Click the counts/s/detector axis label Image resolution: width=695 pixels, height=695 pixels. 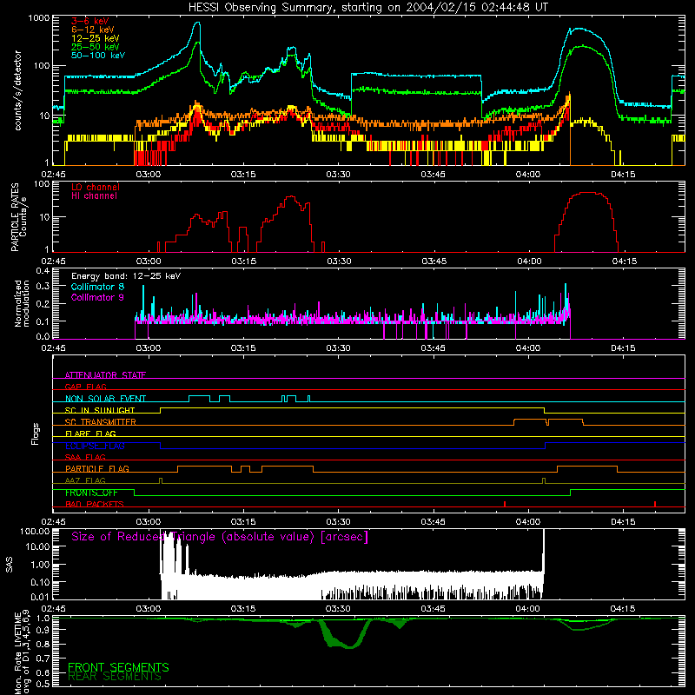pos(17,90)
